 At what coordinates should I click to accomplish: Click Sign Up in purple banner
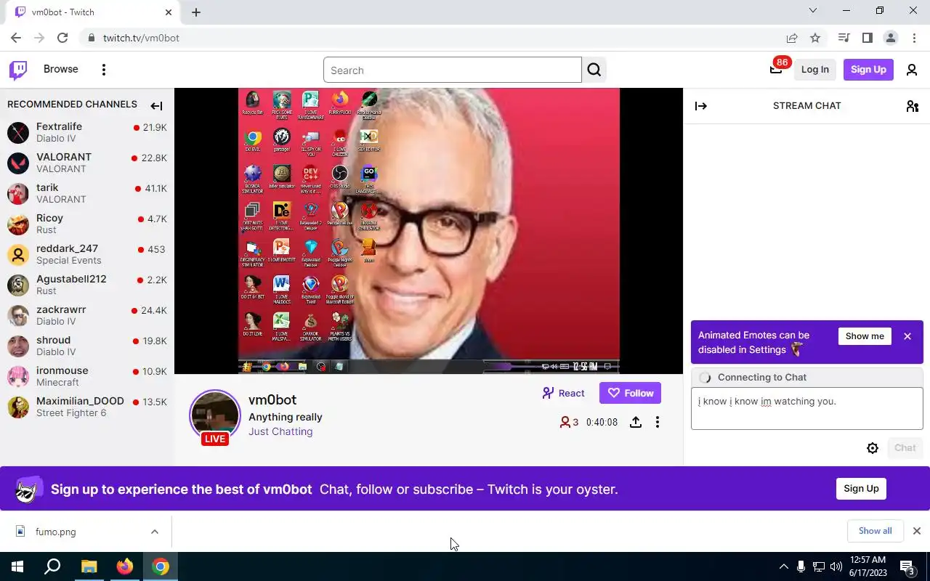[x=861, y=489]
